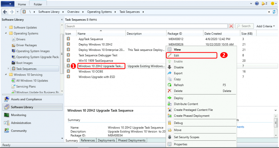The height and width of the screenshot is (148, 279).
Task: Click the red Delete X icon
Action: click(x=170, y=91)
